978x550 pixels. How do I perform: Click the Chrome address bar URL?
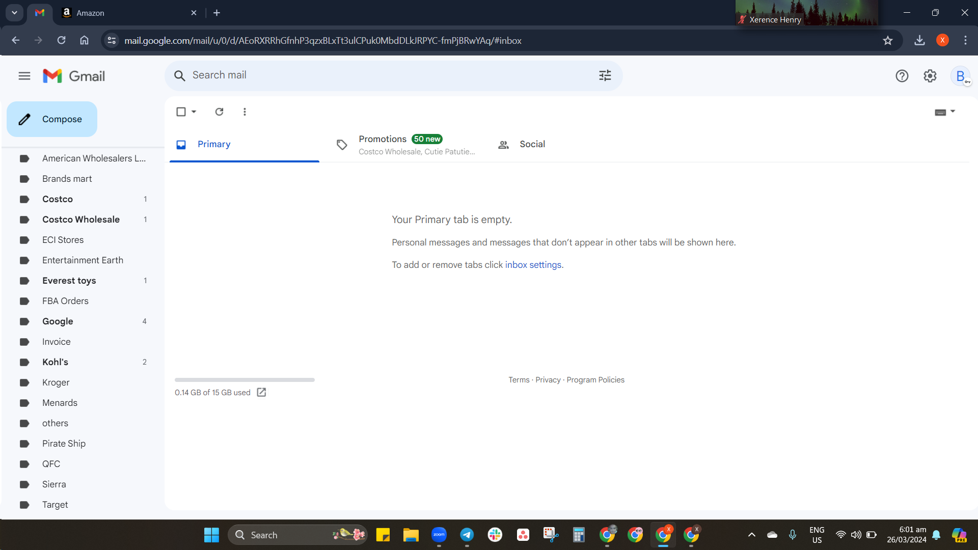click(323, 40)
